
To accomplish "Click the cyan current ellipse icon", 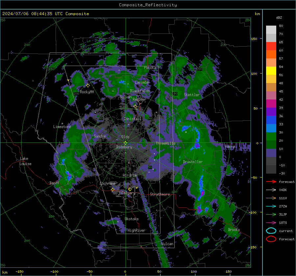I will (x=271, y=231).
